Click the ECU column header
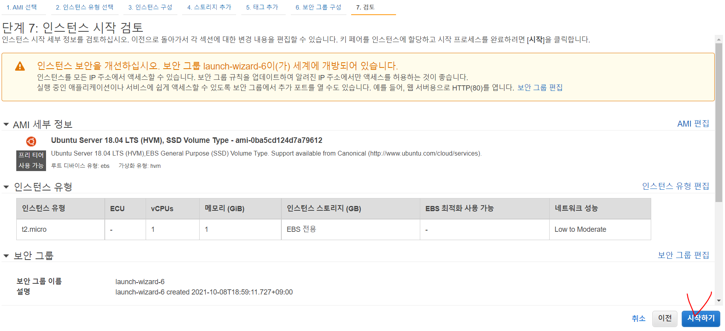 pyautogui.click(x=125, y=209)
